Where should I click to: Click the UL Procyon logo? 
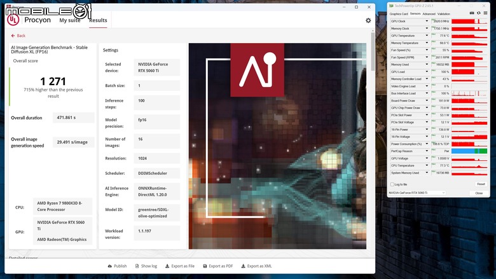point(13,20)
